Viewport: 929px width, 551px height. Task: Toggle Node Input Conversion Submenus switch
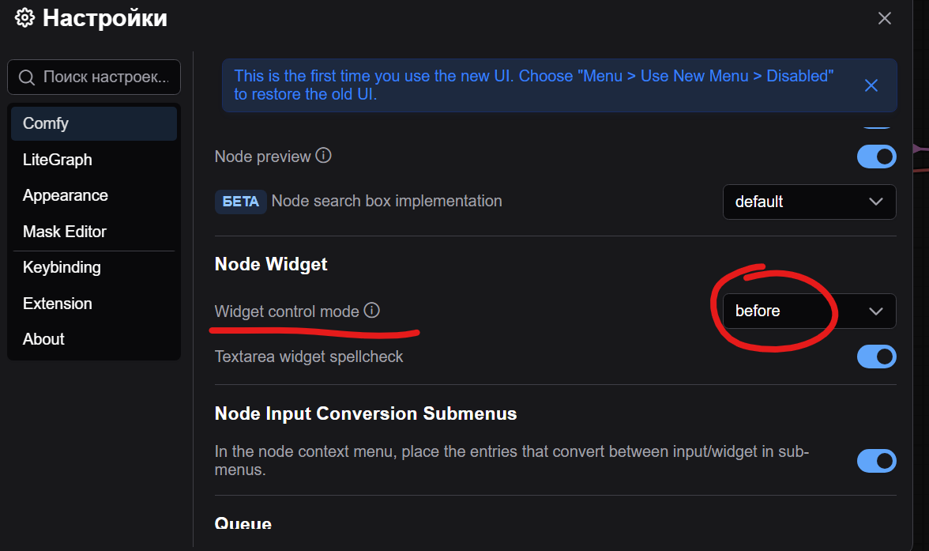[x=876, y=461]
